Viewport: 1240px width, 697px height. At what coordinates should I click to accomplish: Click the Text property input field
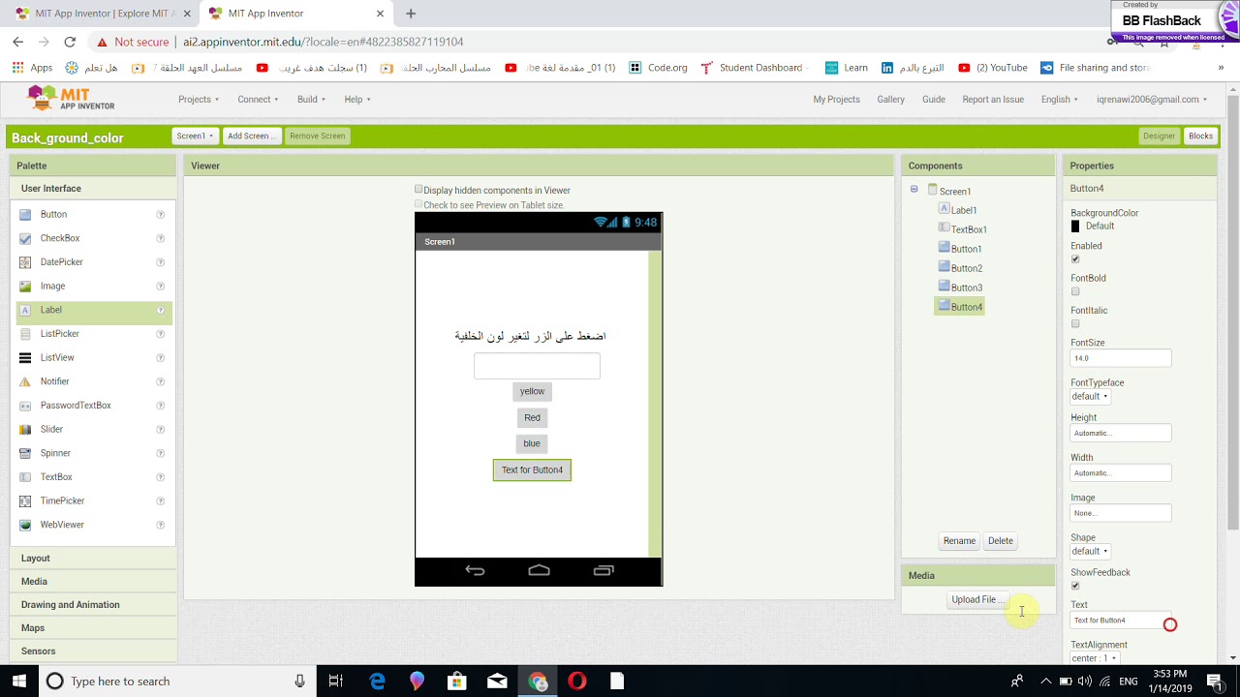click(x=1121, y=621)
